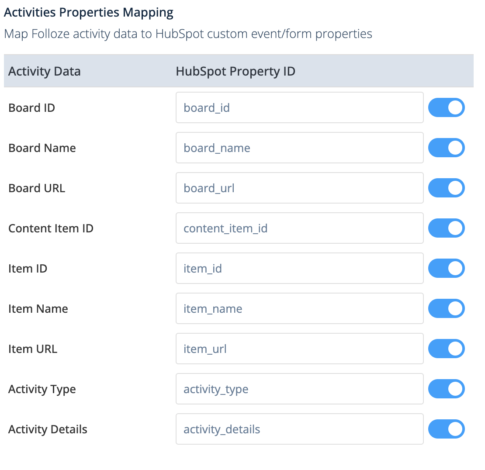Toggle the Item URL mapping switch
Image resolution: width=485 pixels, height=470 pixels.
coord(446,349)
